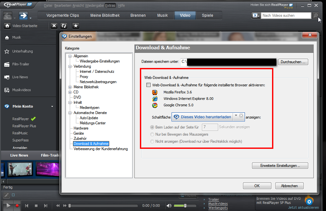Select Verbesserung der Kundenerfahrung category
Viewport: 326px width, 211px height.
tap(100, 149)
